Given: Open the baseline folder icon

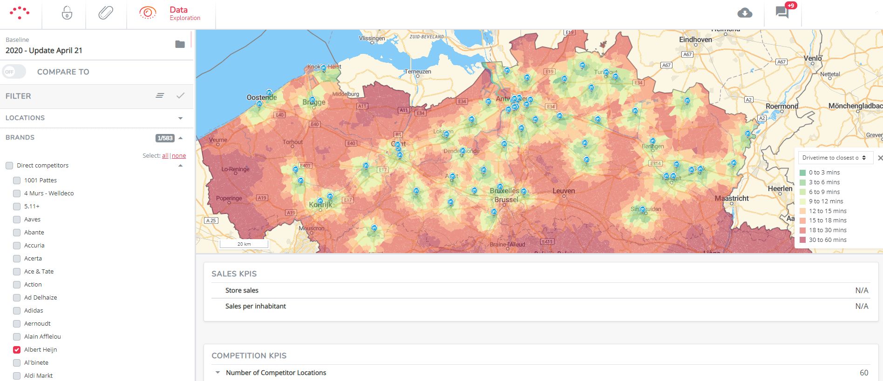Looking at the screenshot, I should 180,45.
